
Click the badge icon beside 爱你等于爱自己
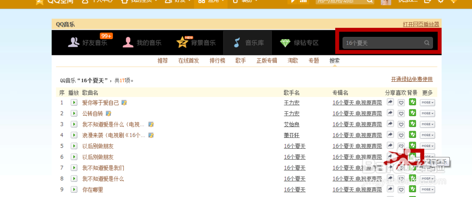tap(124, 103)
